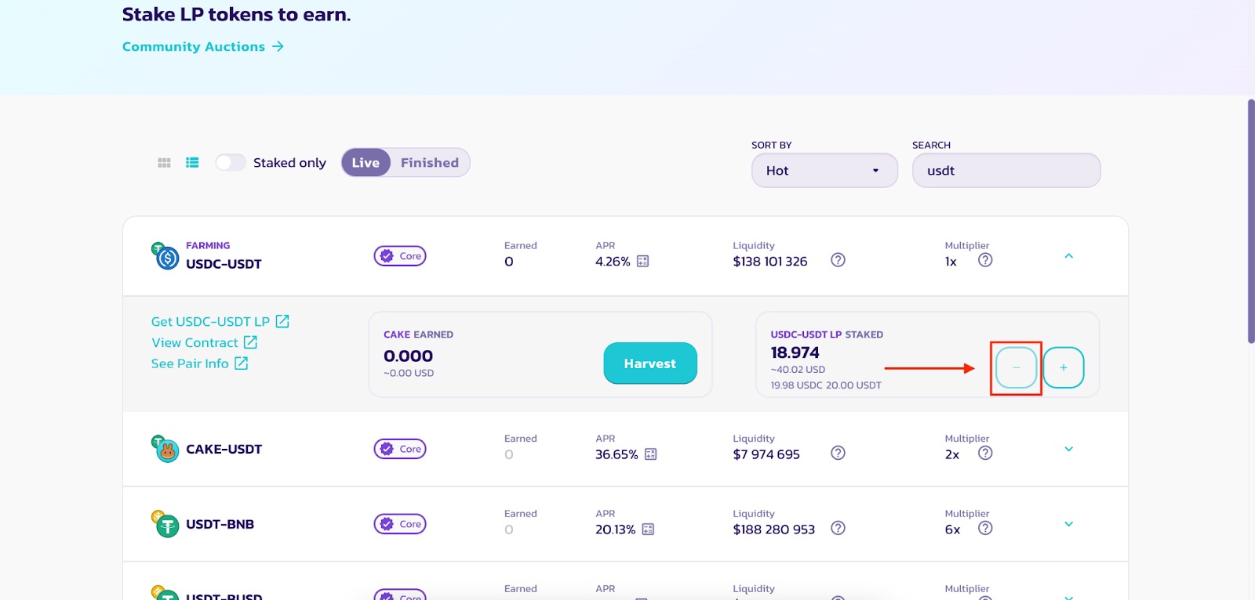Click the 20.13% APR value
The height and width of the screenshot is (600, 1255).
616,530
